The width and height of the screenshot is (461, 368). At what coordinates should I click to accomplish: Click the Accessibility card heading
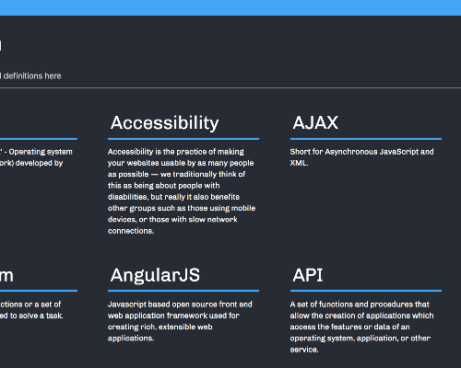[x=164, y=123]
